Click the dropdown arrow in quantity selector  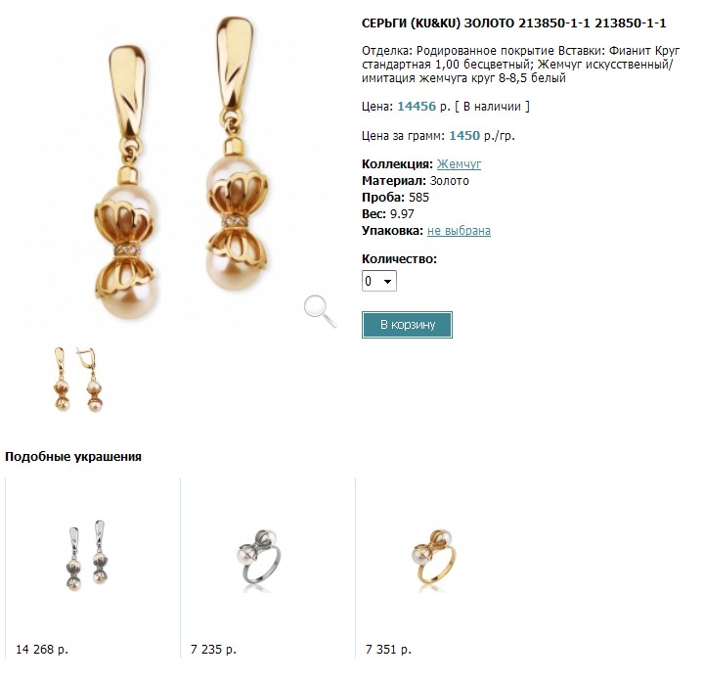(387, 281)
